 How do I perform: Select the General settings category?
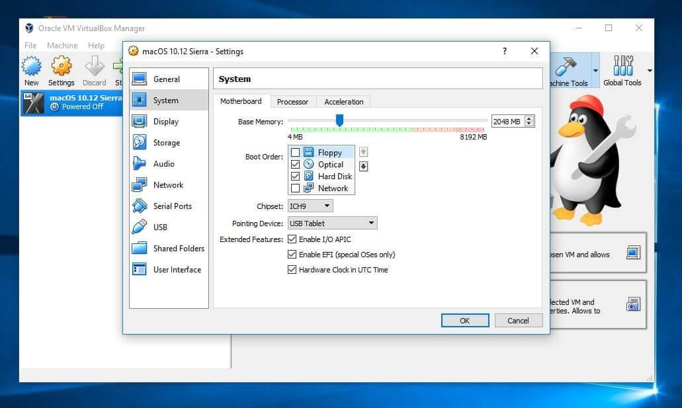pyautogui.click(x=169, y=79)
